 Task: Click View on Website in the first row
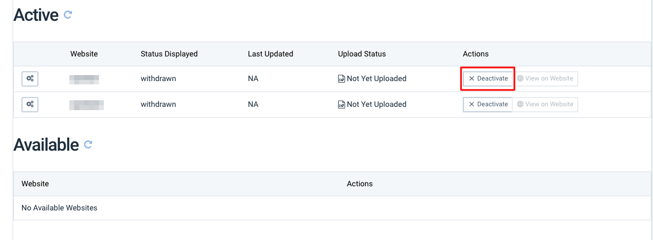[545, 79]
